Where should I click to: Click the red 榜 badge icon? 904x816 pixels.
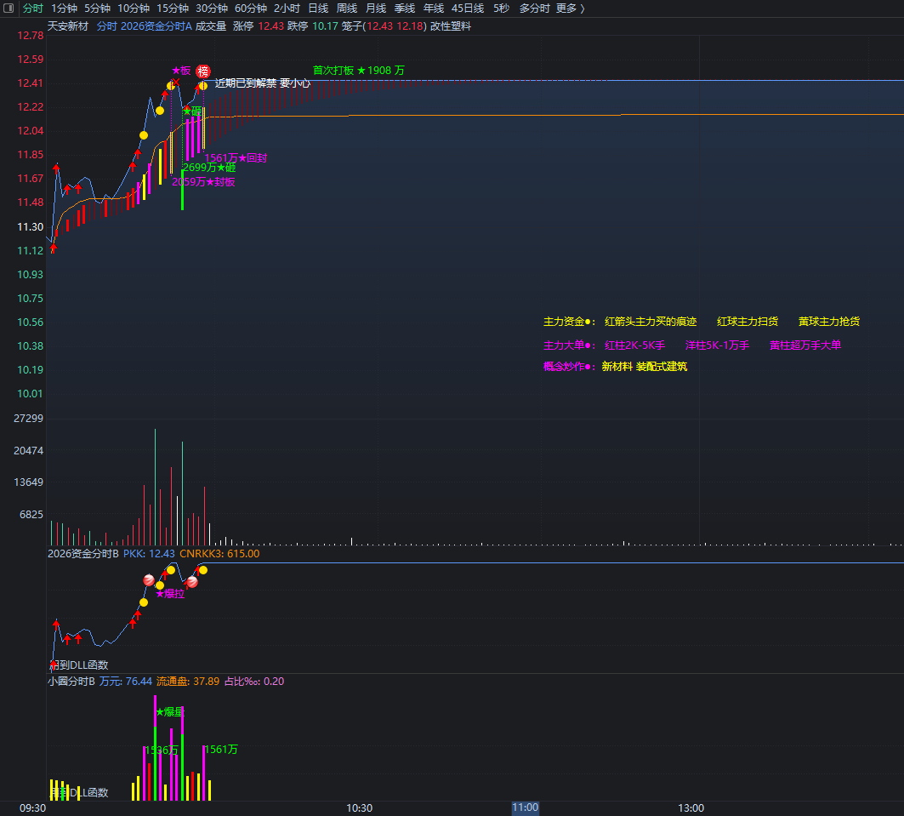[x=203, y=71]
